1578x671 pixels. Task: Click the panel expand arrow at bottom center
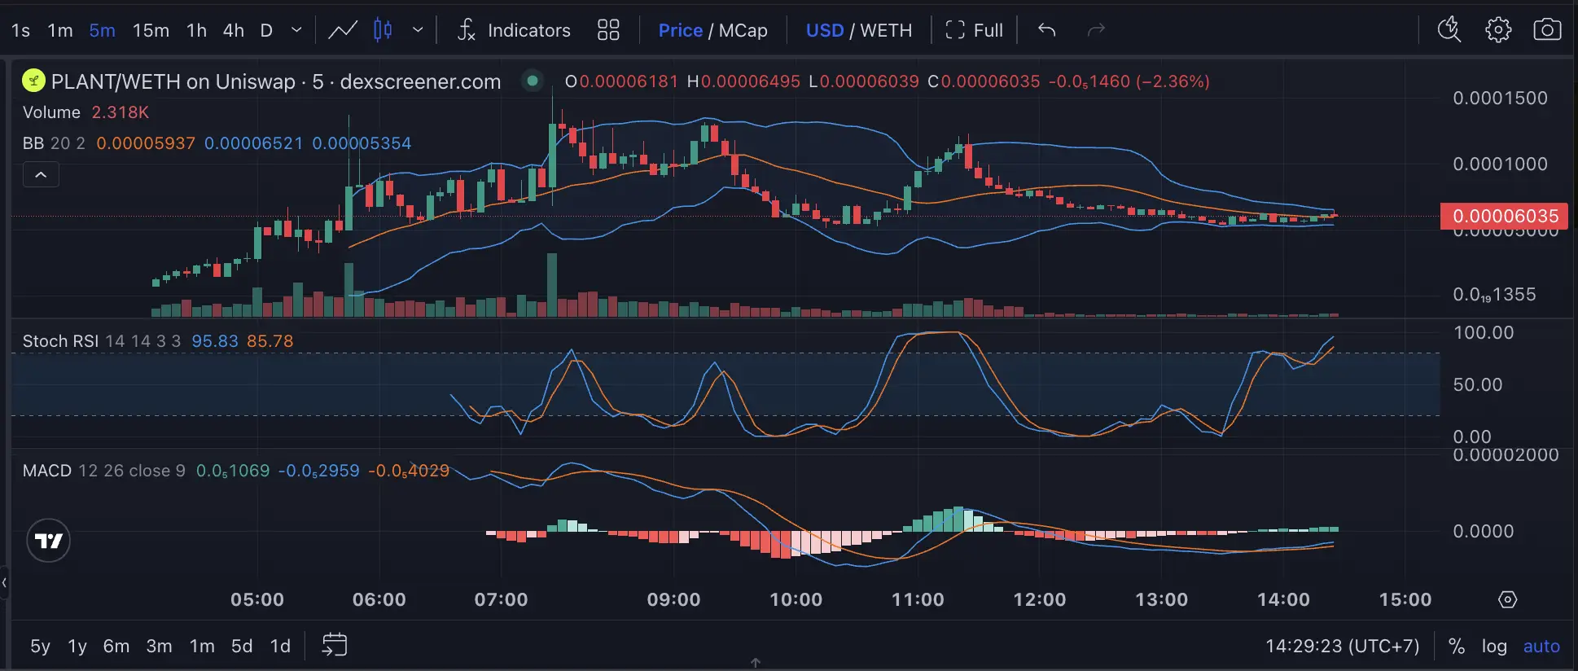coord(756,663)
